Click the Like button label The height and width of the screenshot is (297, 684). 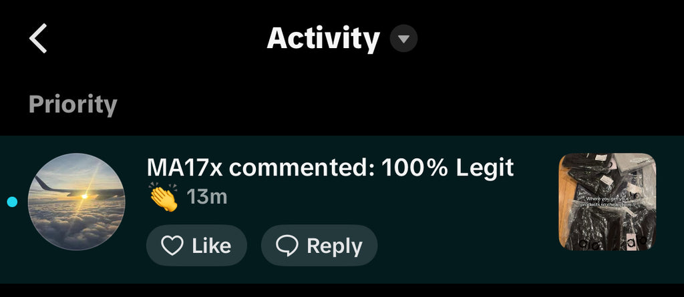(212, 246)
